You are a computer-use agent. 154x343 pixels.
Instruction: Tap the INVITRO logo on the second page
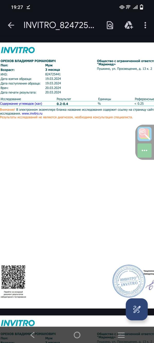[18, 323]
